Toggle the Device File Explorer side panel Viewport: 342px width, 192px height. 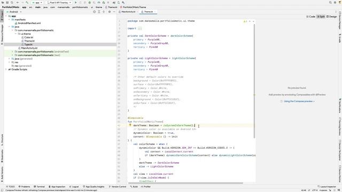pyautogui.click(x=340, y=150)
